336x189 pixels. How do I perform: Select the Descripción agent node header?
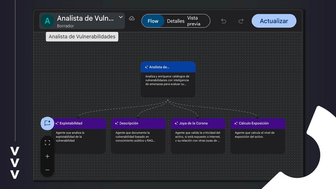(138, 124)
